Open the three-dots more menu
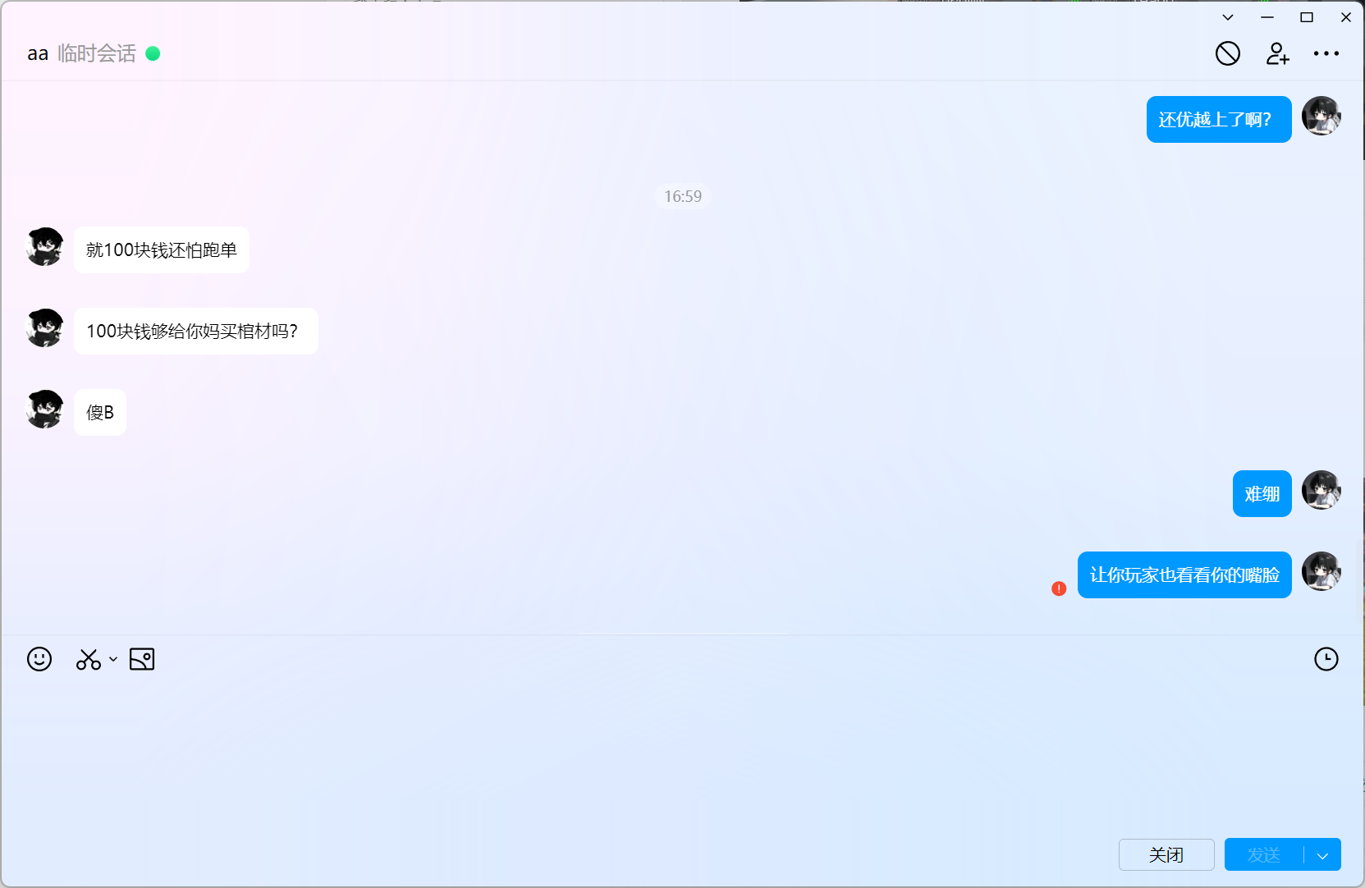This screenshot has height=888, width=1365. coord(1326,54)
